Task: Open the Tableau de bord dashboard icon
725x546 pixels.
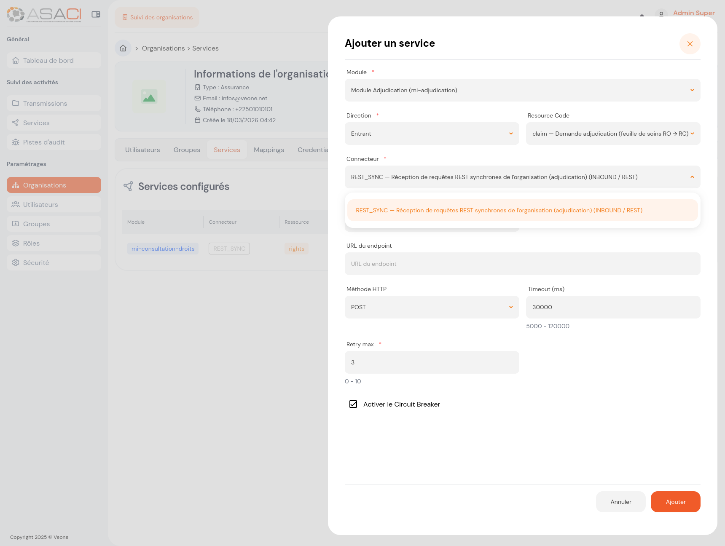Action: point(16,60)
